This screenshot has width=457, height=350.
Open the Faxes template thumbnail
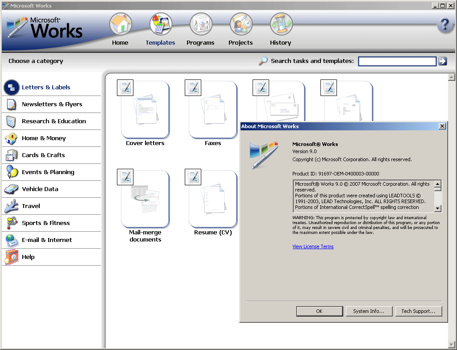[x=213, y=110]
